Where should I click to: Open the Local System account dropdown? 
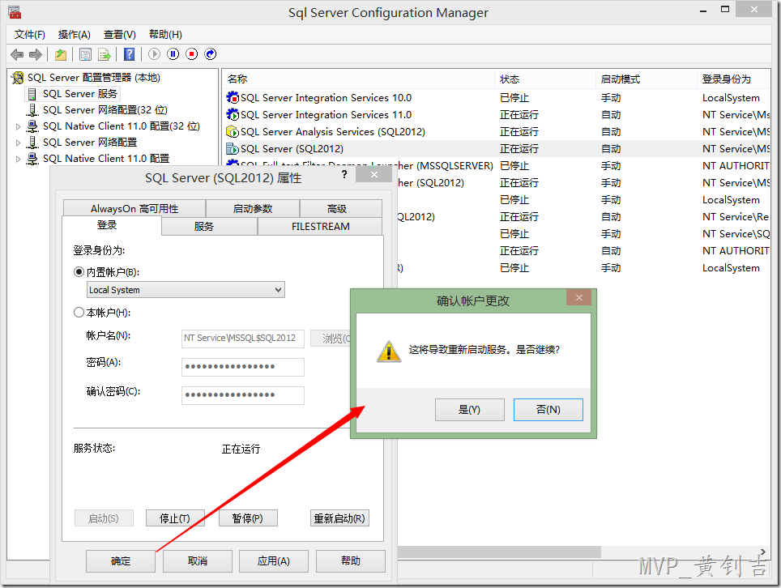186,290
